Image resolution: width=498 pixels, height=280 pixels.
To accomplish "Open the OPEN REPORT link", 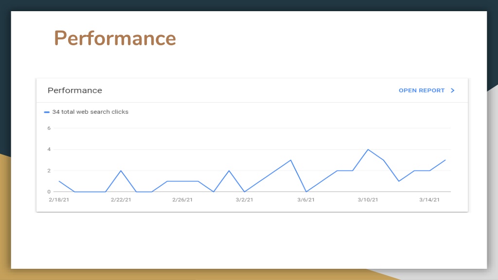I will [x=422, y=90].
